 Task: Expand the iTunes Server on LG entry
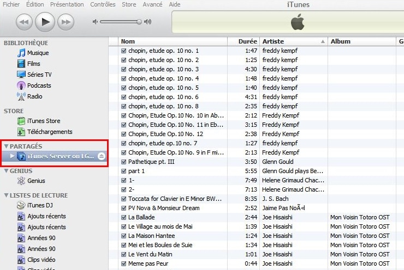[x=12, y=156]
